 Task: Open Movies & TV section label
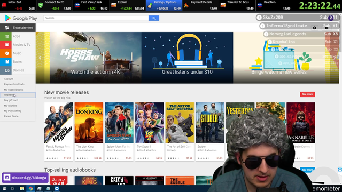click(21, 45)
